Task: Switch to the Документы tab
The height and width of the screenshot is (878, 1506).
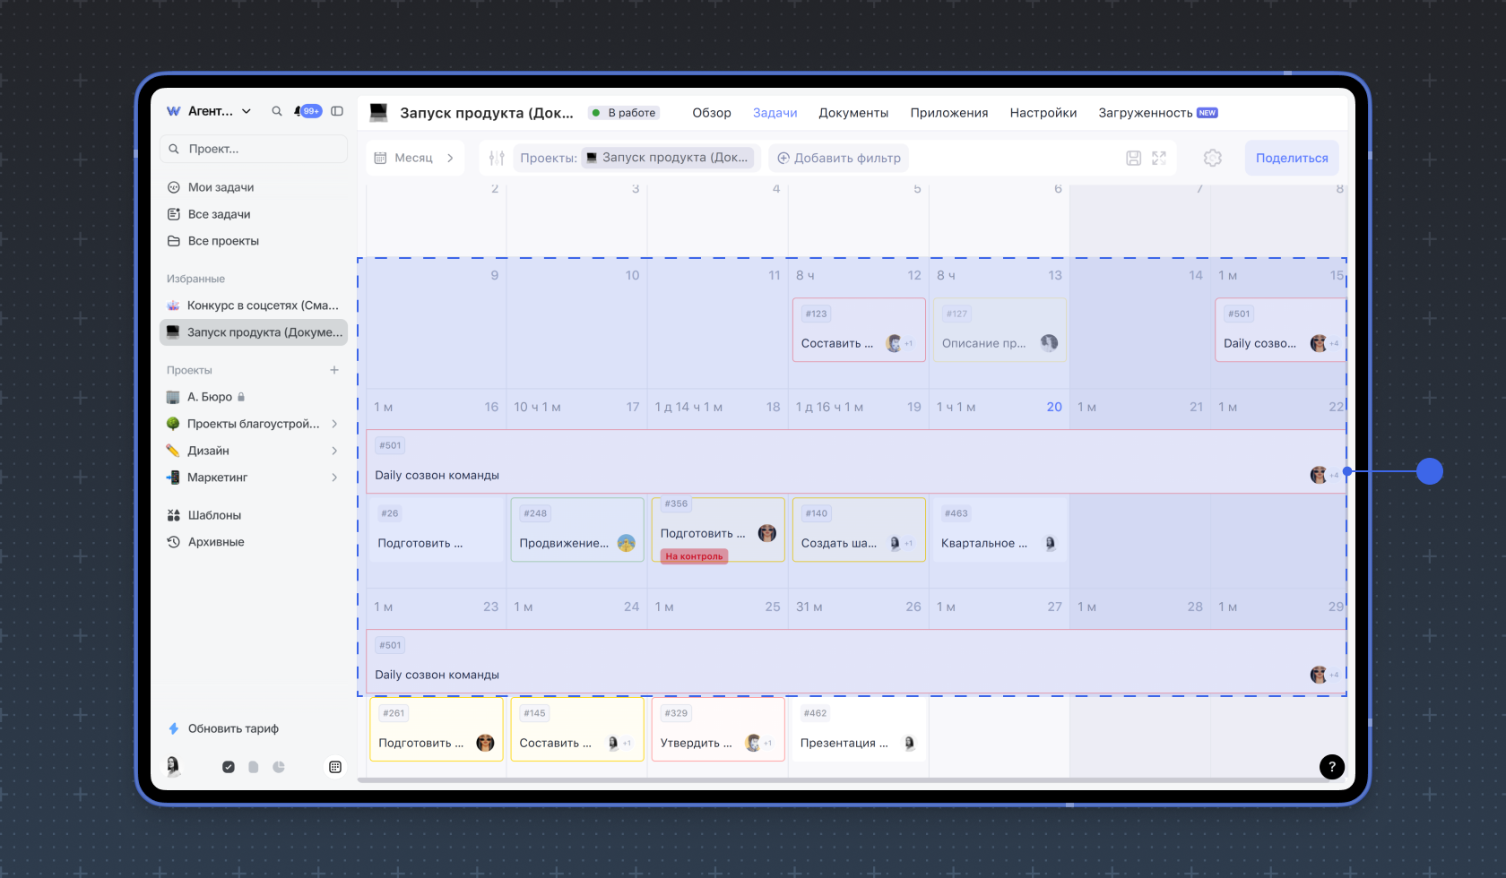Action: coord(853,113)
